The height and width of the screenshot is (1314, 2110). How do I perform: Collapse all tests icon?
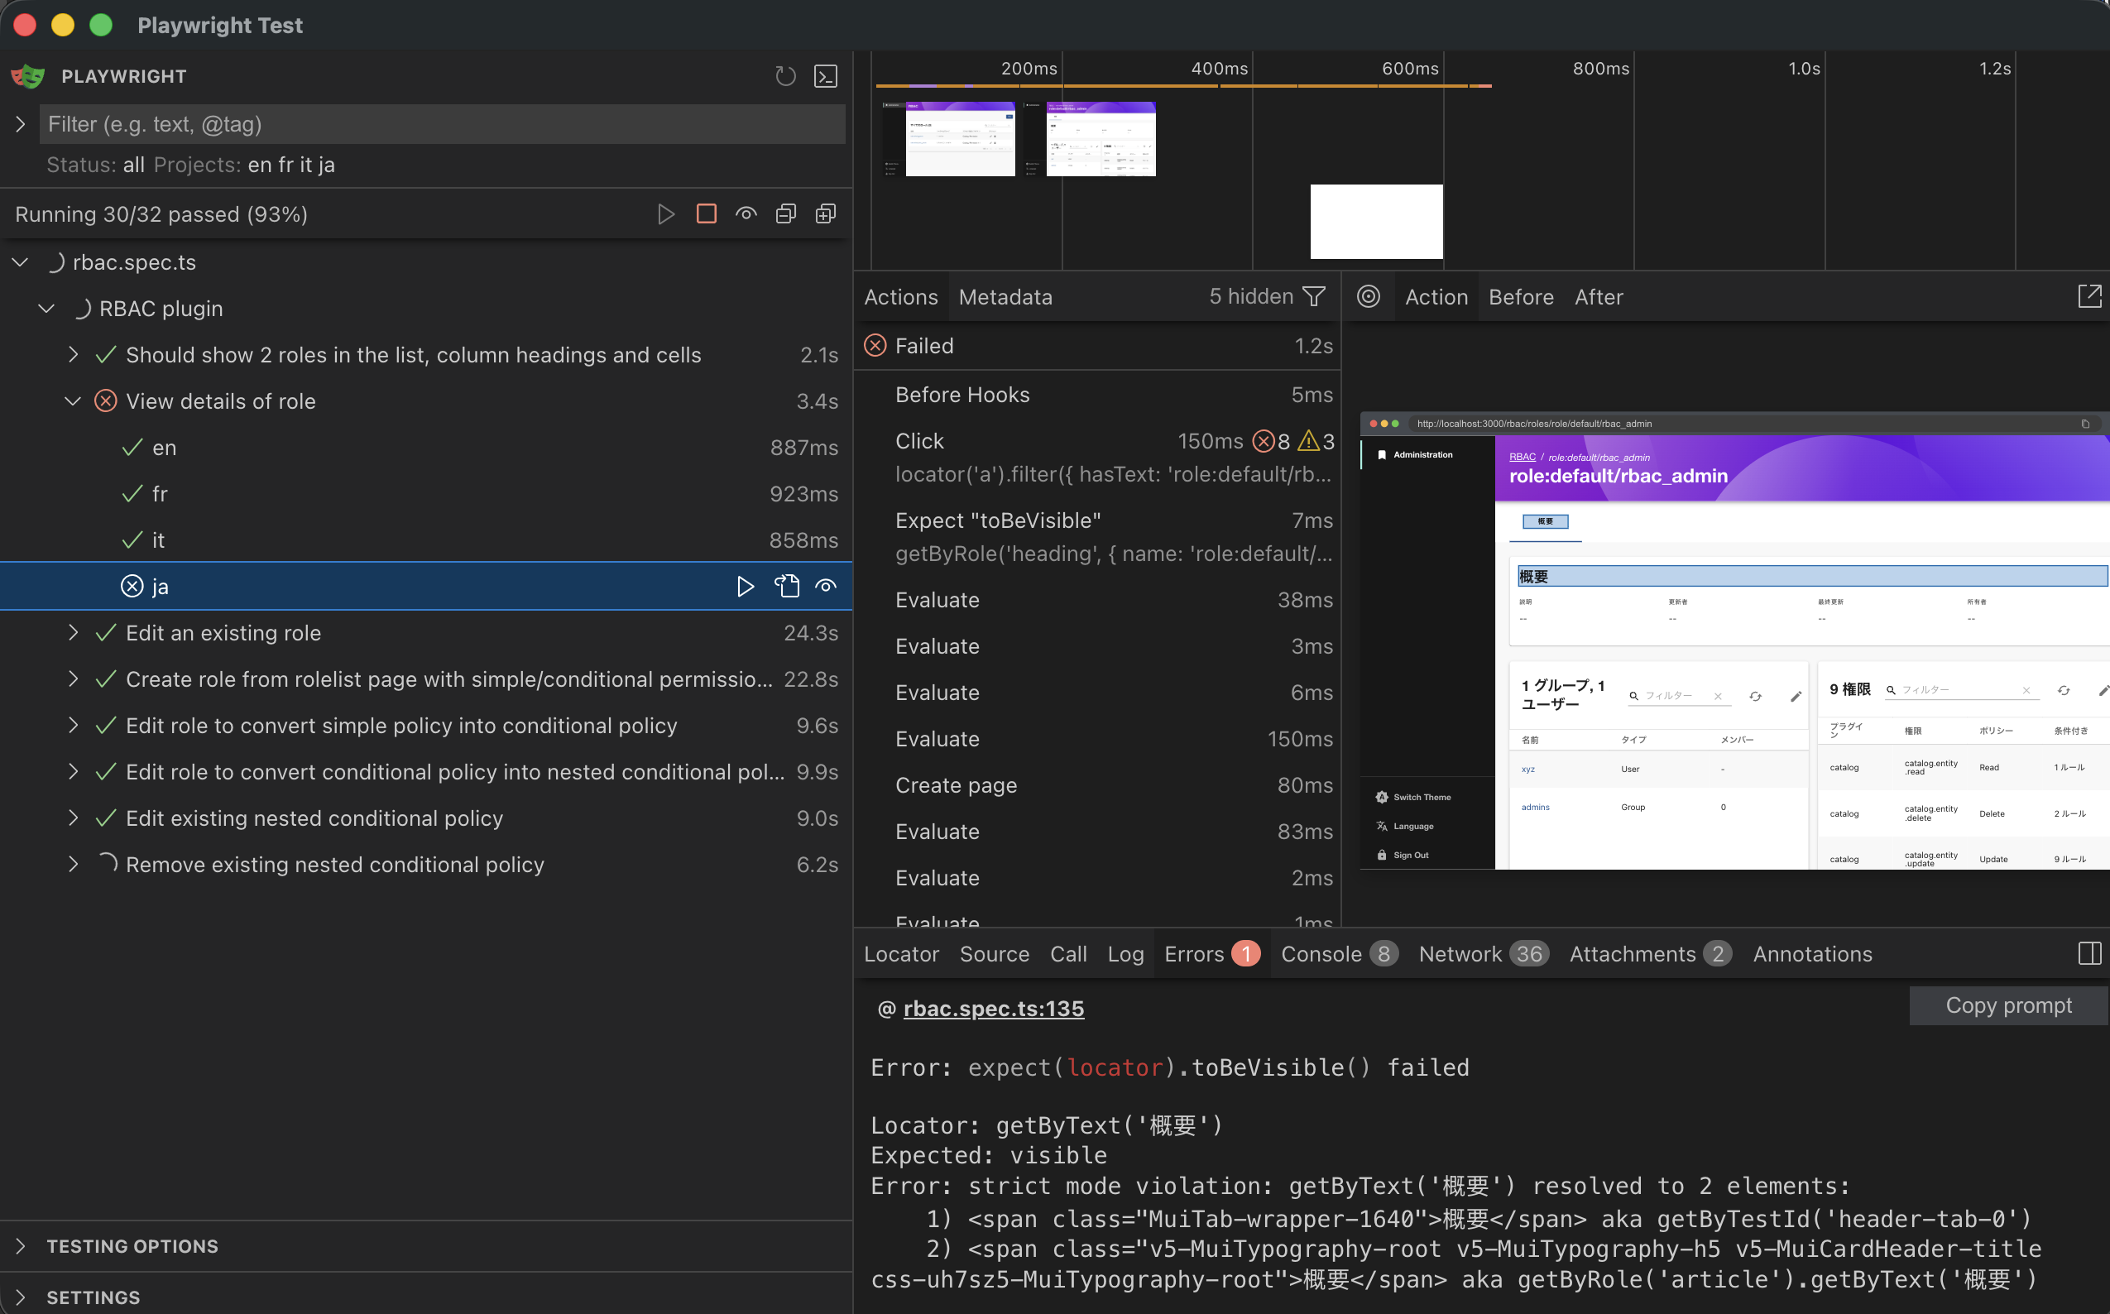coord(785,213)
